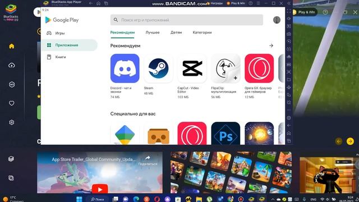Open the heart favorites icon in the left sidebar
359x202 pixels.
pos(11,103)
